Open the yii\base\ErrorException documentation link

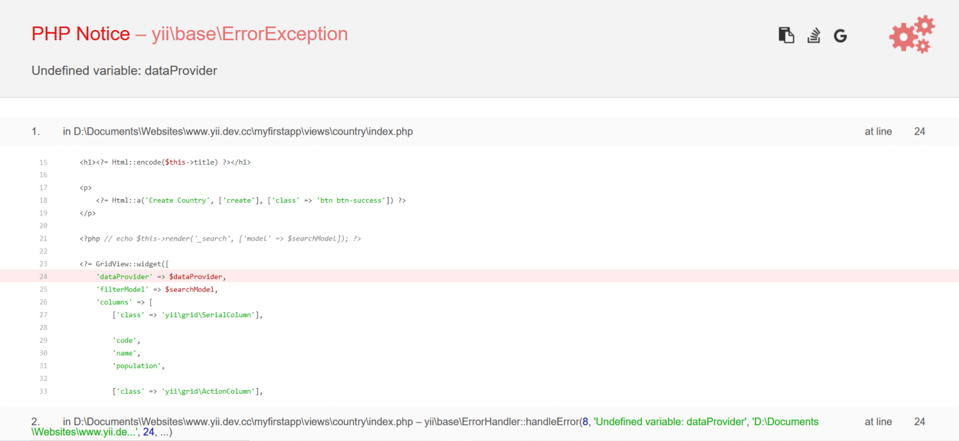(x=249, y=33)
